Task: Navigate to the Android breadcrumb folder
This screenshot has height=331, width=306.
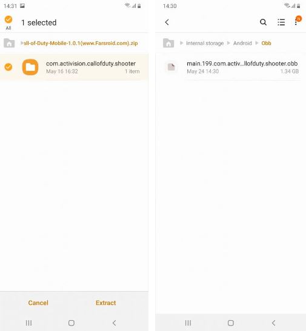Action: point(242,43)
